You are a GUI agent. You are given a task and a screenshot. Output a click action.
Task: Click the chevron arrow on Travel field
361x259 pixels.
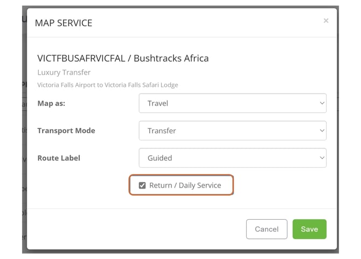(x=322, y=103)
